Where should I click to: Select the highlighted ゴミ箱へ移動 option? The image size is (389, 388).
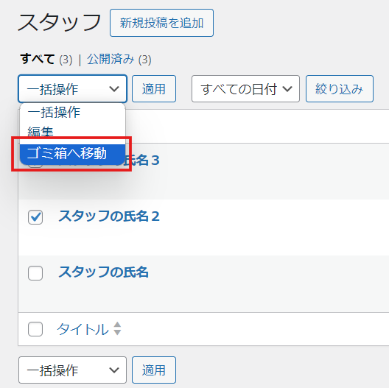tap(72, 153)
